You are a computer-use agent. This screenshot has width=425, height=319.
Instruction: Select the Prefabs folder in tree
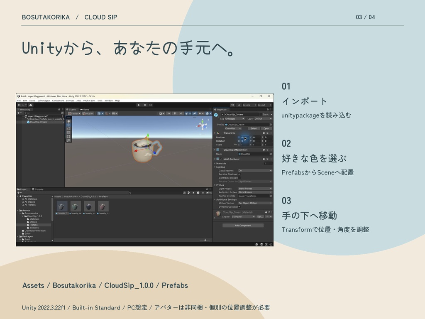(34, 225)
